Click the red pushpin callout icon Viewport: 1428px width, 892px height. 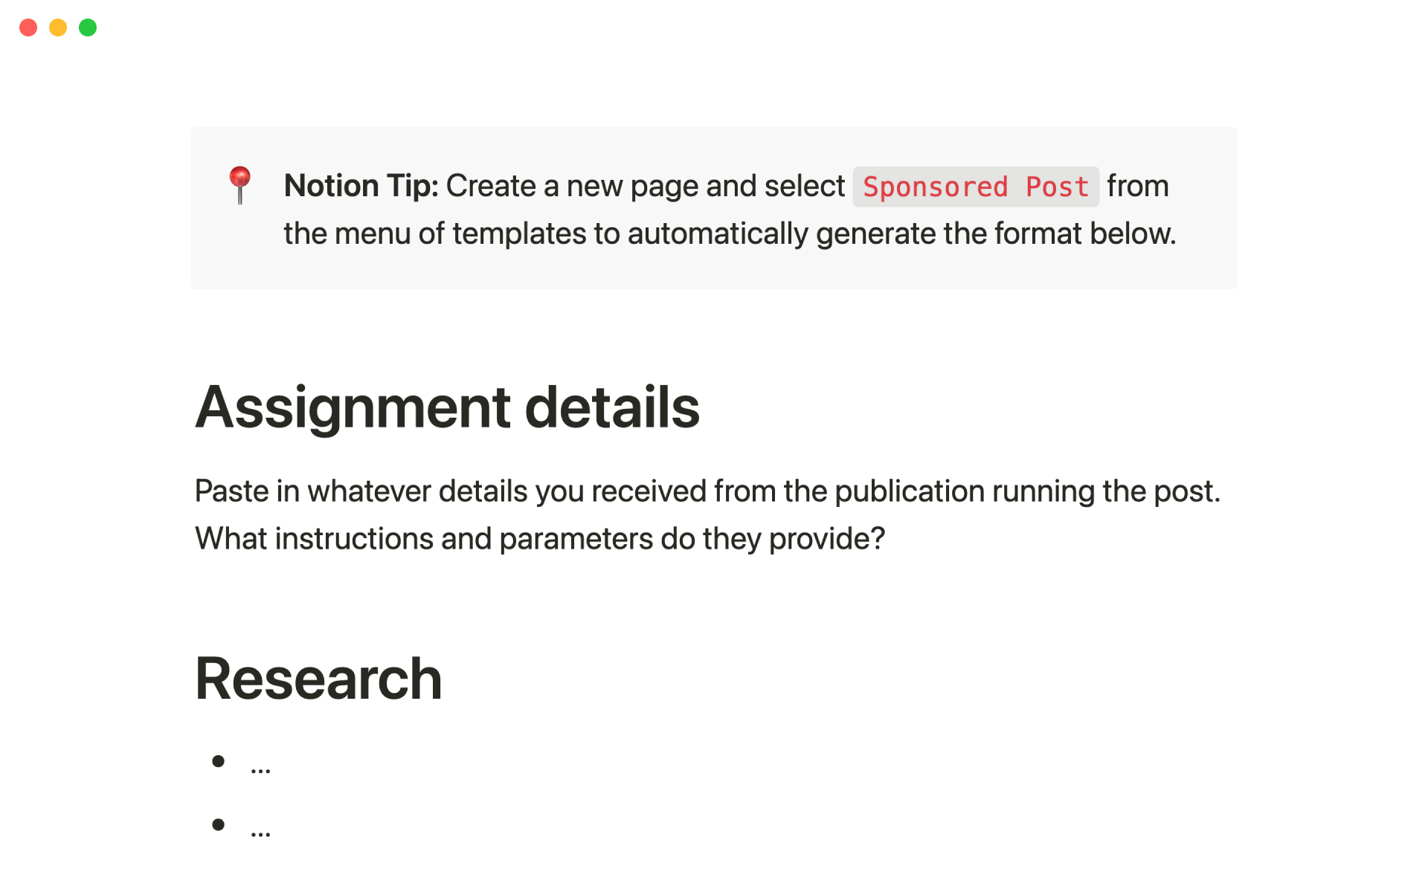[239, 184]
